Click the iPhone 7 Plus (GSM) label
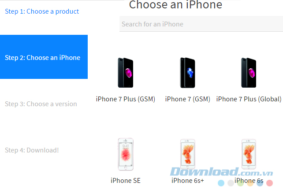 click(126, 99)
